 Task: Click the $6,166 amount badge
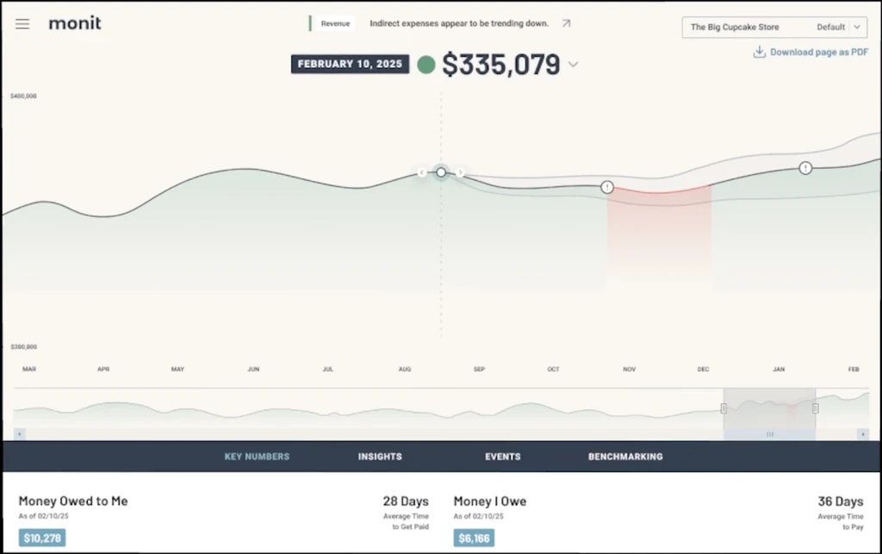(475, 538)
